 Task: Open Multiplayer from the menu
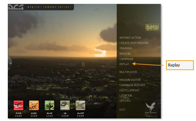click(128, 72)
